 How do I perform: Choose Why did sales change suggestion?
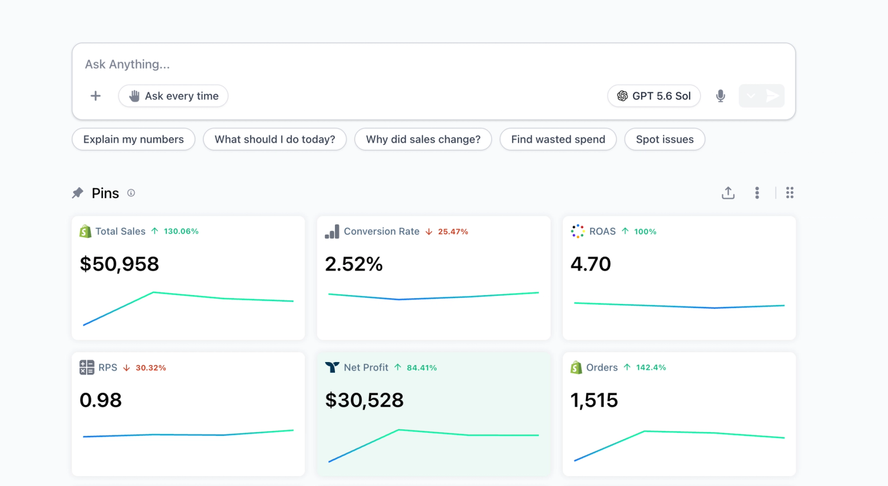[423, 139]
